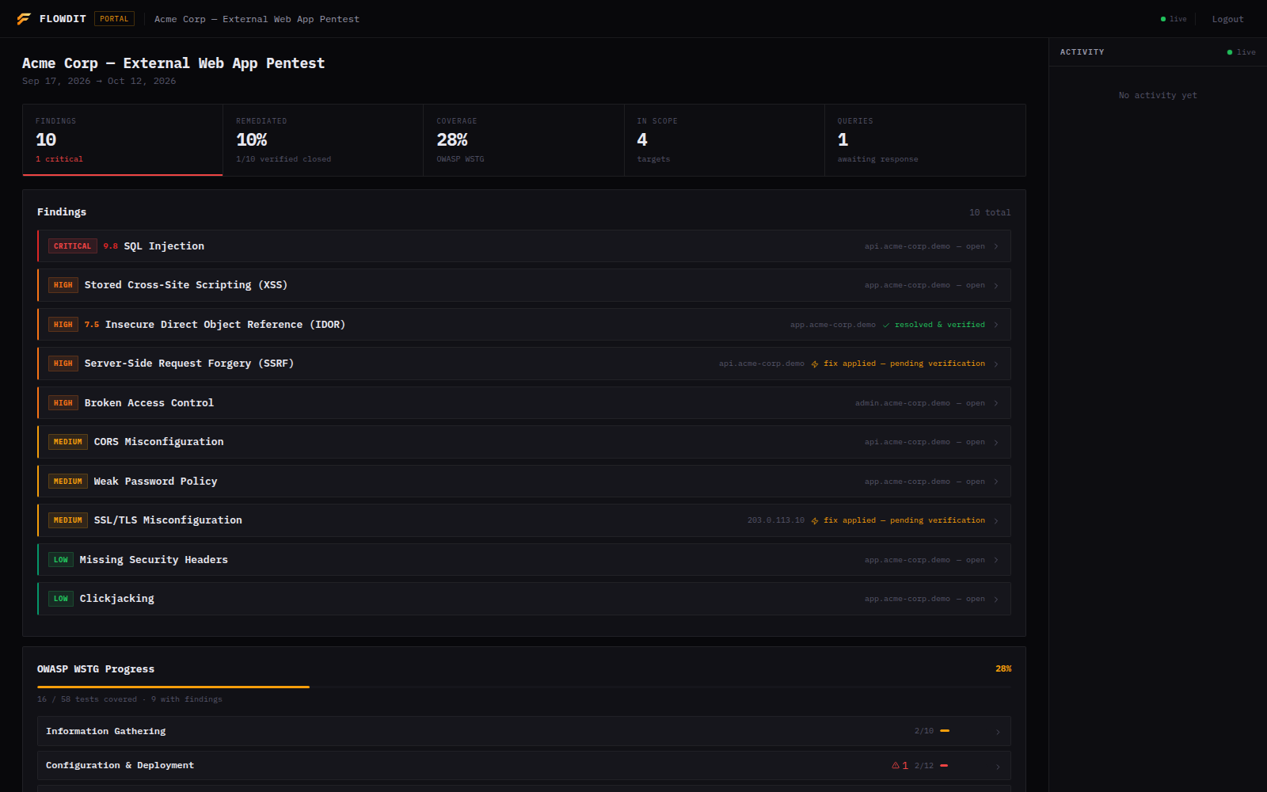Expand Insecure Direct Object Reference chevron
Screen dimensions: 1267x792
tap(996, 325)
